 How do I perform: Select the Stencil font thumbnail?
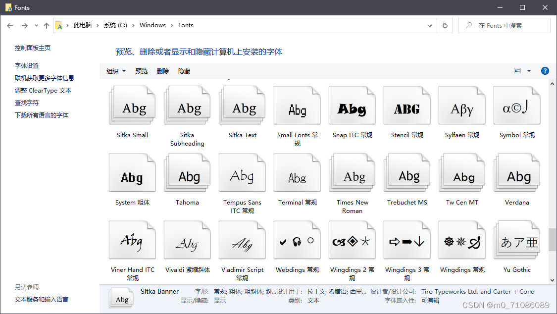pos(407,106)
